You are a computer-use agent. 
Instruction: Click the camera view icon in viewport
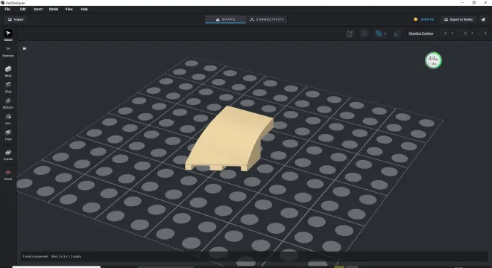(x=25, y=48)
